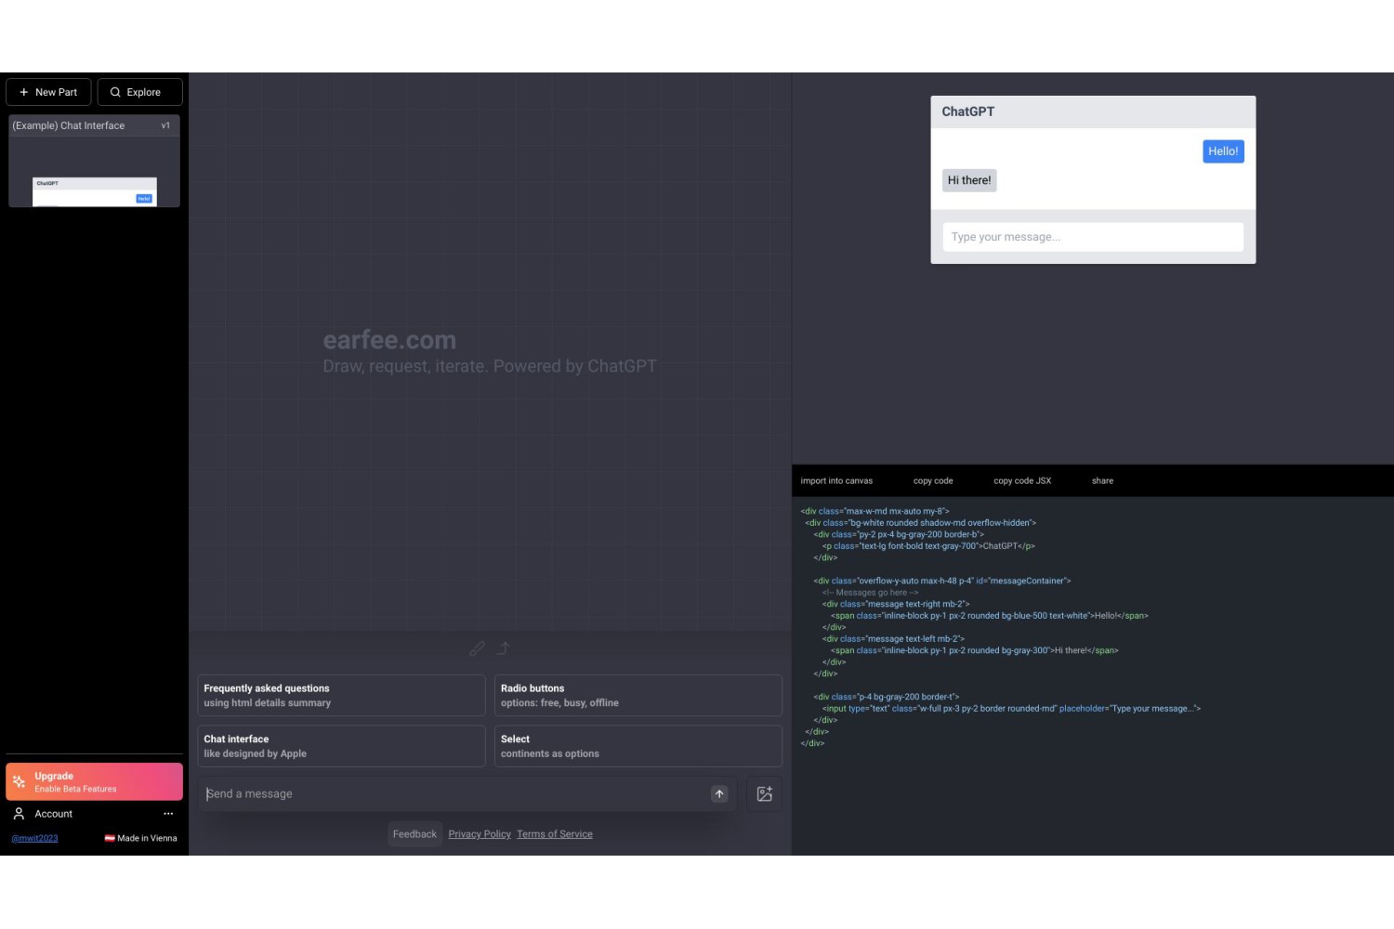
Task: Click the New Part button
Action: coord(48,92)
